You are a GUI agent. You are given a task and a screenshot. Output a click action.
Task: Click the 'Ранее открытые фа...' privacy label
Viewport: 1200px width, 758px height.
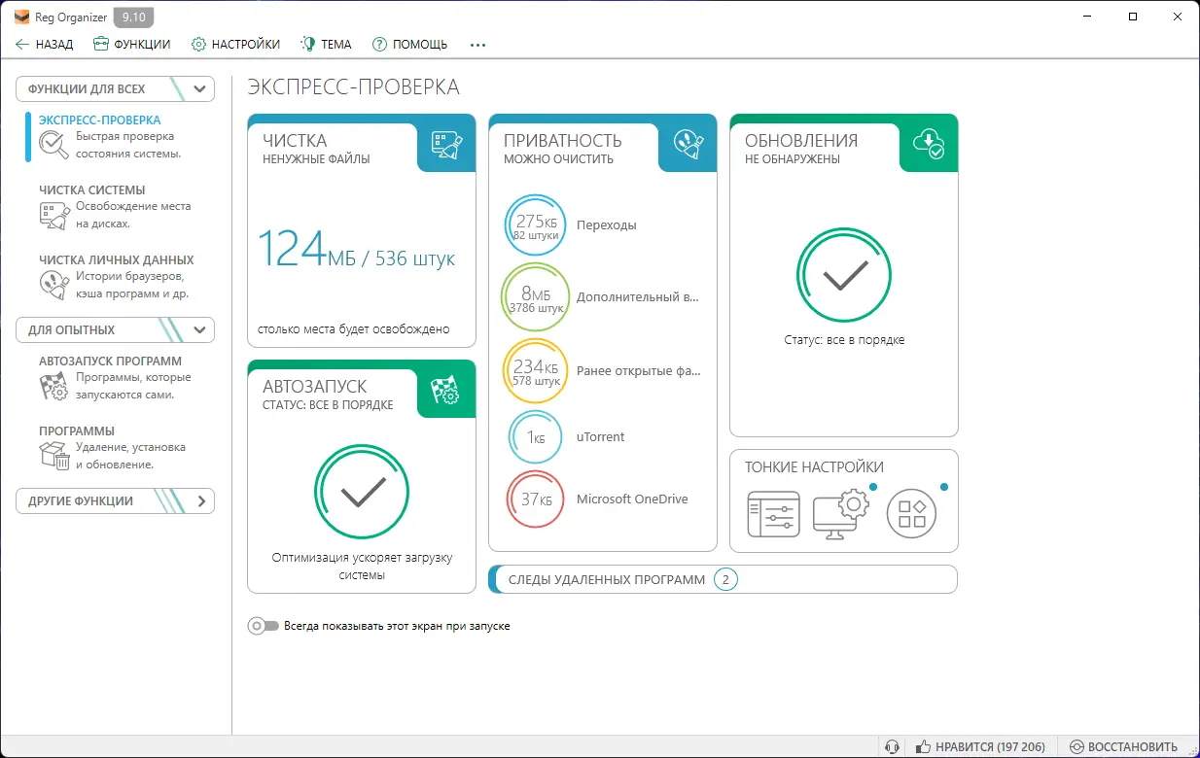click(x=639, y=371)
